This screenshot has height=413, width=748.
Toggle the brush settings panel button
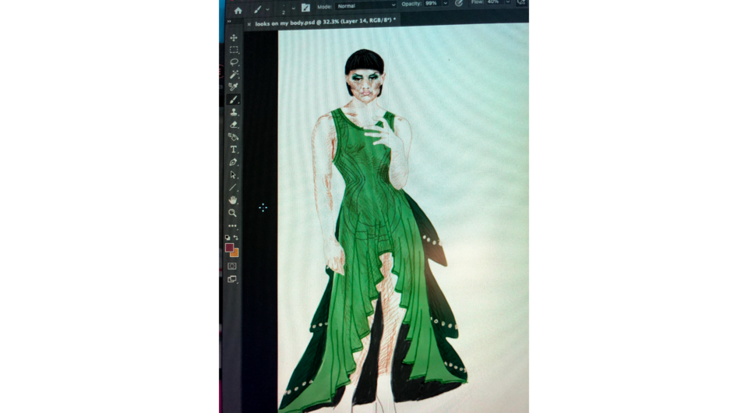pyautogui.click(x=305, y=8)
